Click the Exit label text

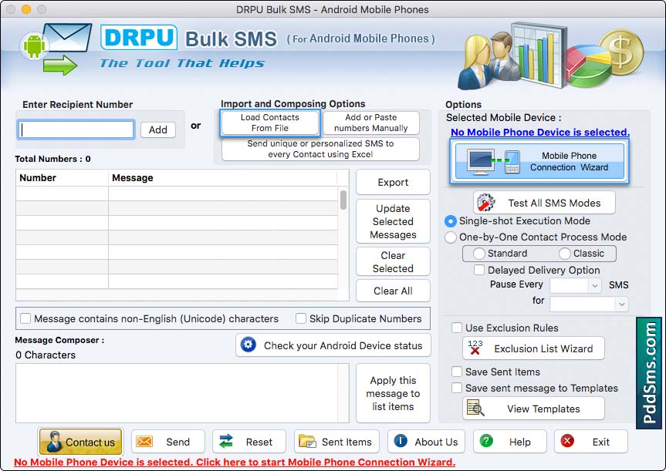click(x=601, y=442)
